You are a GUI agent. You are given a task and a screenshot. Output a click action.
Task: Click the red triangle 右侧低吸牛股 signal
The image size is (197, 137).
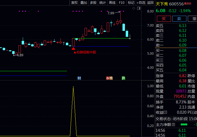pyautogui.click(x=73, y=49)
